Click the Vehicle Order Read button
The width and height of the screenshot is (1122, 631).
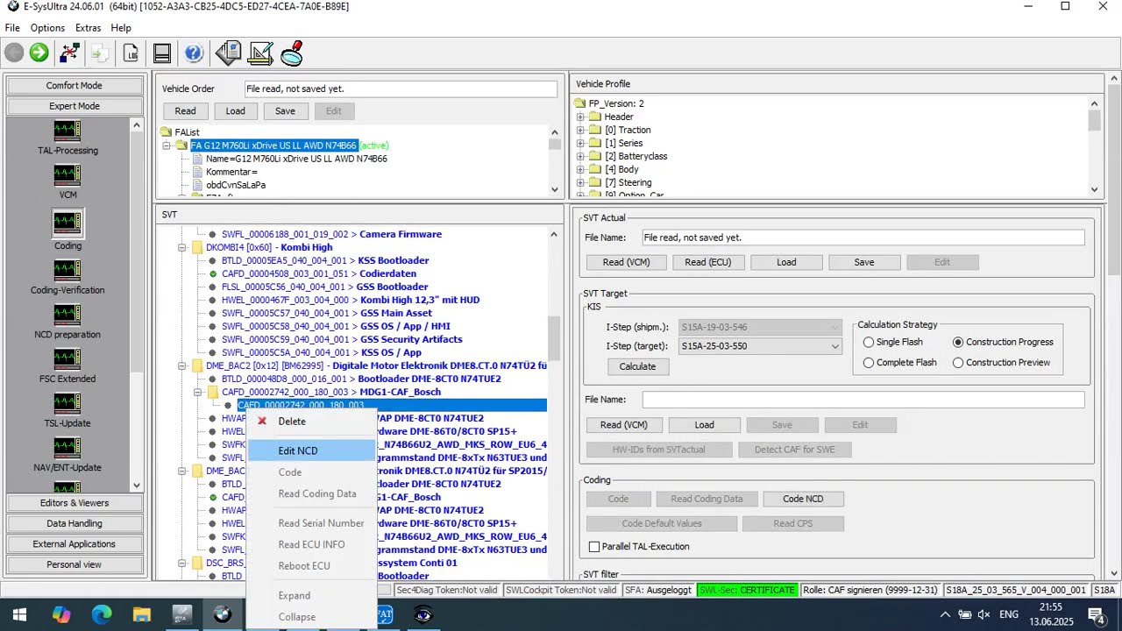pyautogui.click(x=185, y=111)
